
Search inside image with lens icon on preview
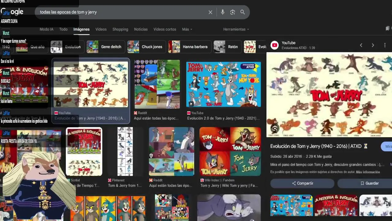pos(275,129)
